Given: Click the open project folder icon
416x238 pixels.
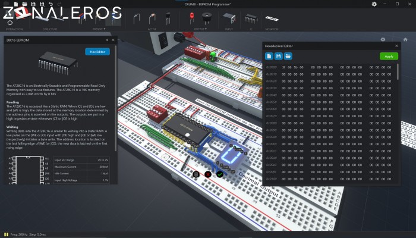Looking at the screenshot, I should (25, 4).
